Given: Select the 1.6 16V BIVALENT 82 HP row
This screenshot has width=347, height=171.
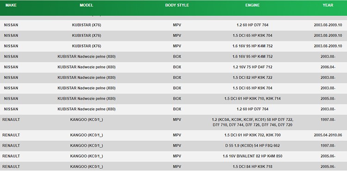Looking at the screenshot, I should point(173,156).
